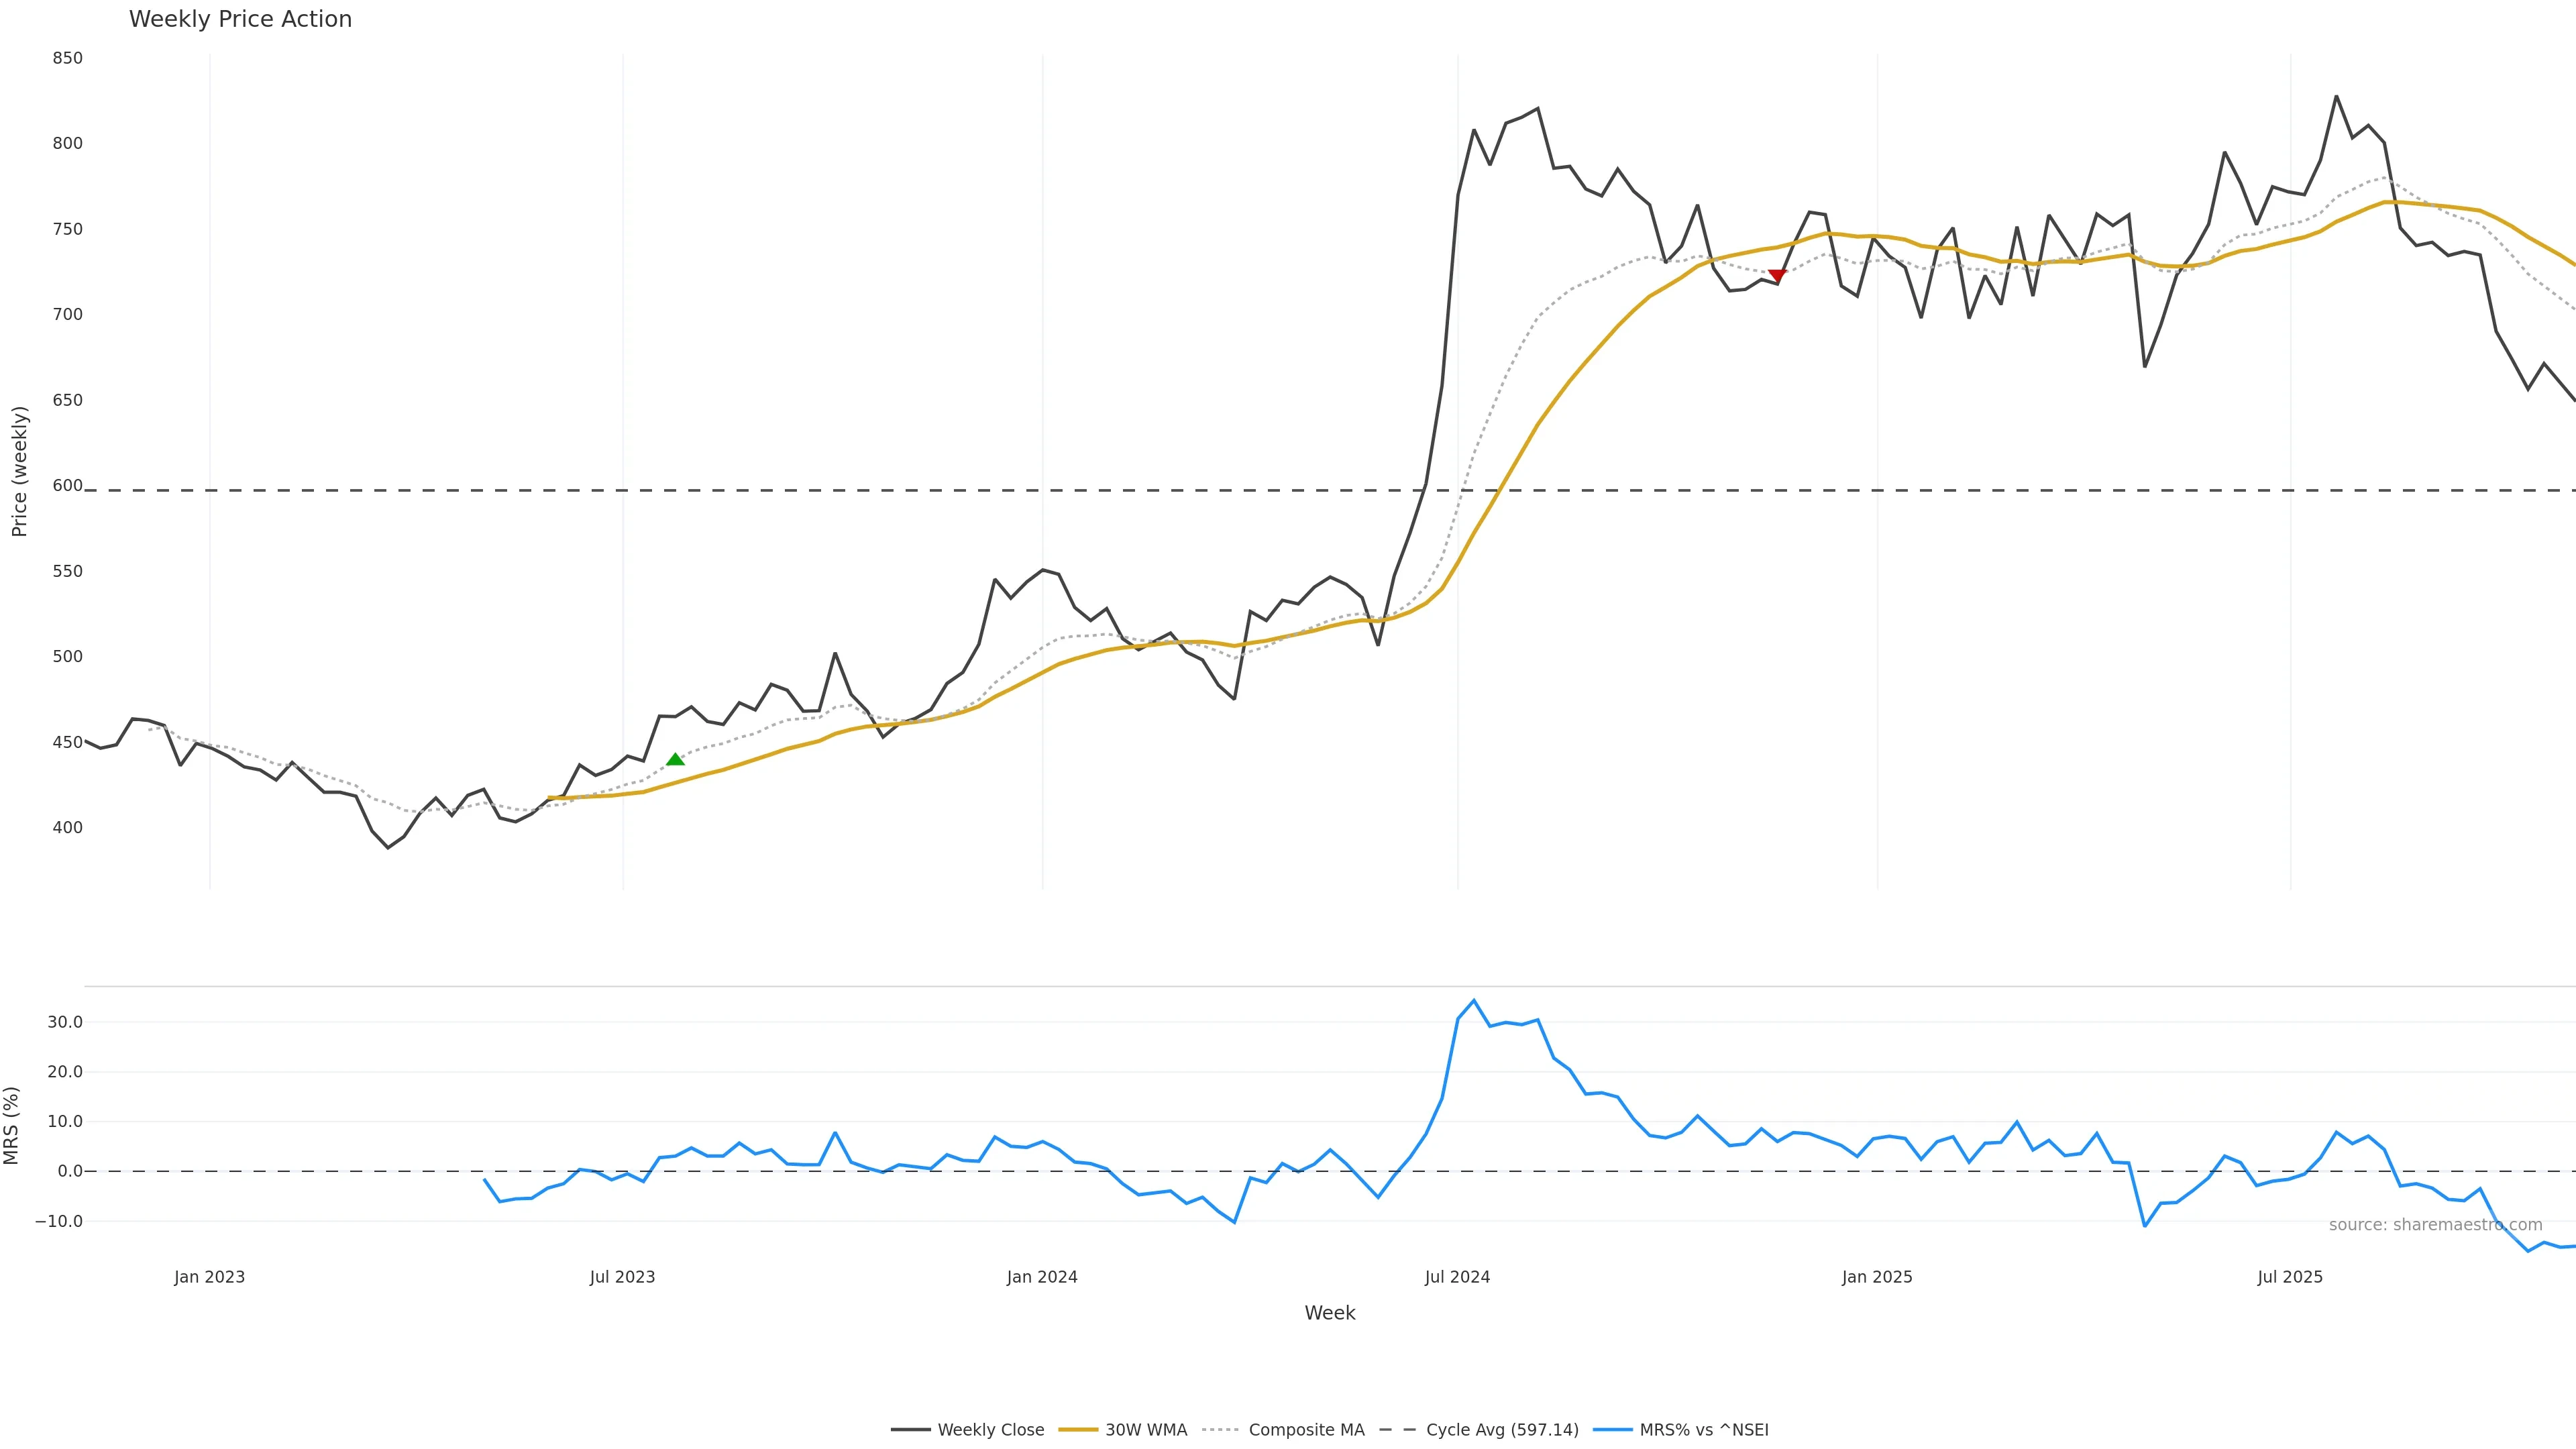
Task: Click the Weekly Price Action chart title
Action: click(240, 19)
